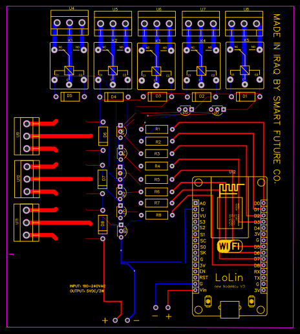This screenshot has width=300, height=334.
Task: Select terminal block U11 middle pad
Action: (27, 223)
